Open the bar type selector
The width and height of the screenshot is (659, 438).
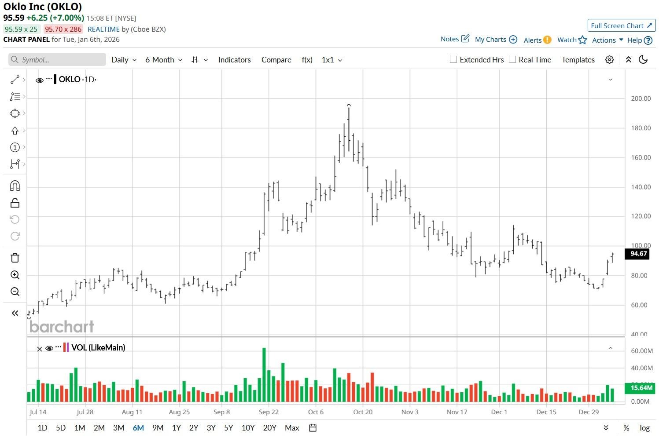199,60
